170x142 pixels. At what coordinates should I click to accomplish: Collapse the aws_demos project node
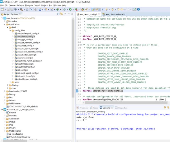(x=2, y=18)
